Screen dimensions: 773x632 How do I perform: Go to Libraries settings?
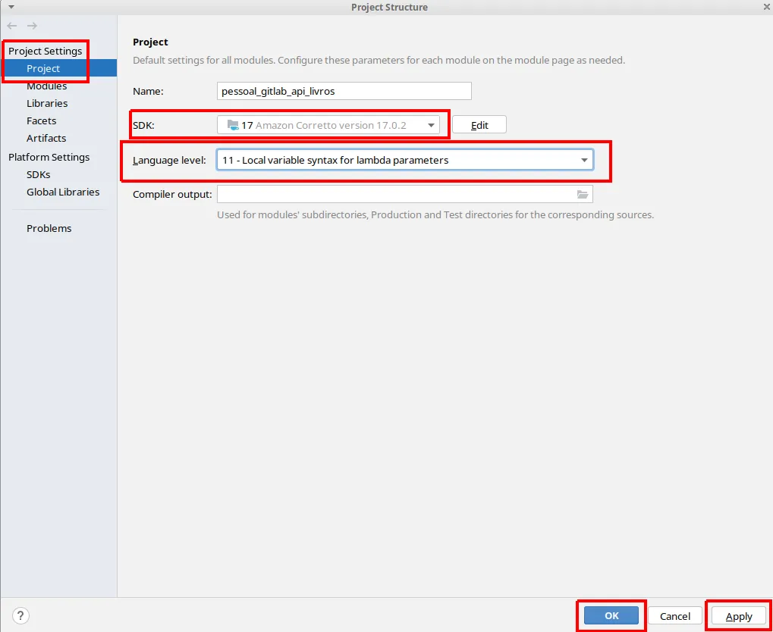(47, 104)
